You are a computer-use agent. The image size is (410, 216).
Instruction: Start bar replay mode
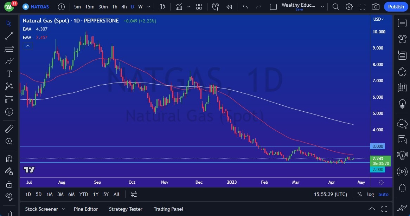pyautogui.click(x=229, y=7)
